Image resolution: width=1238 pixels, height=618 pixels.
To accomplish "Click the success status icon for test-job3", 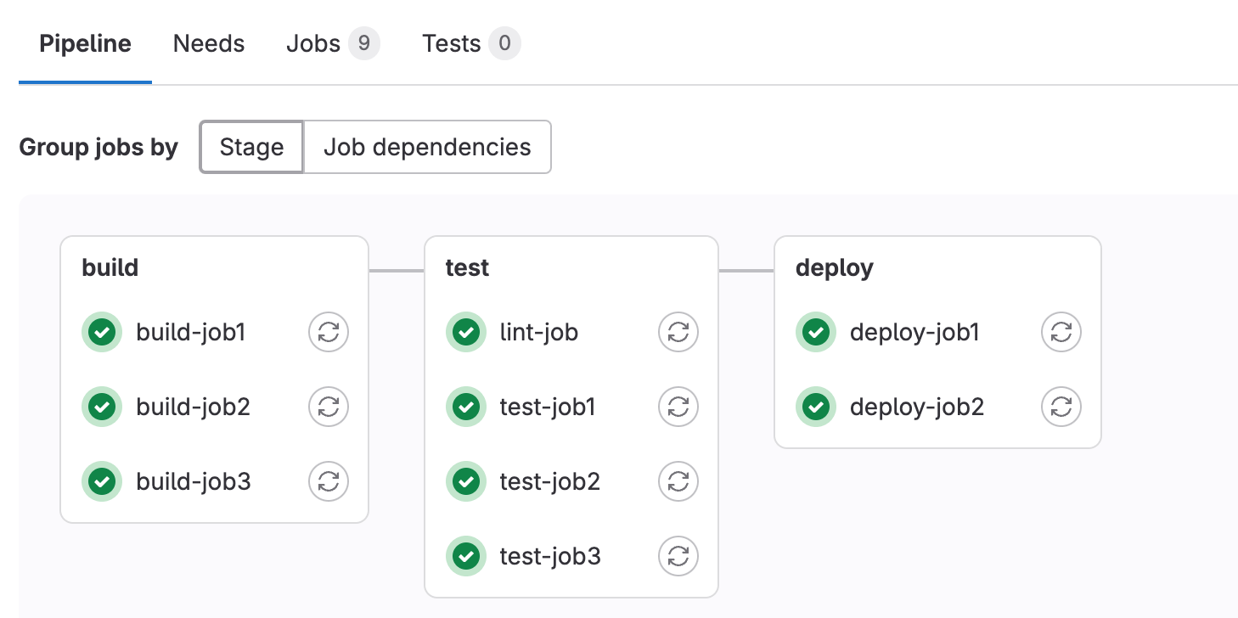I will tap(466, 556).
